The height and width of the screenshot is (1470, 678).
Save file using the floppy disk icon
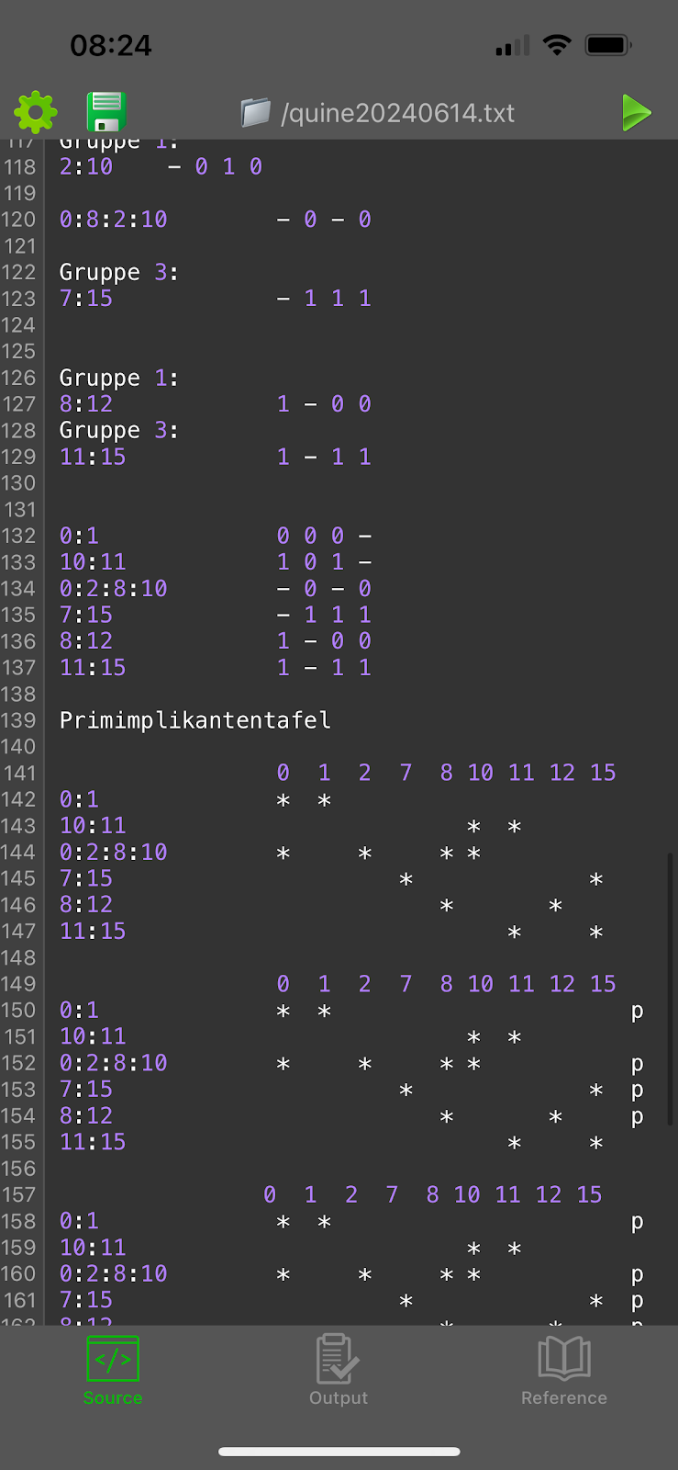106,112
